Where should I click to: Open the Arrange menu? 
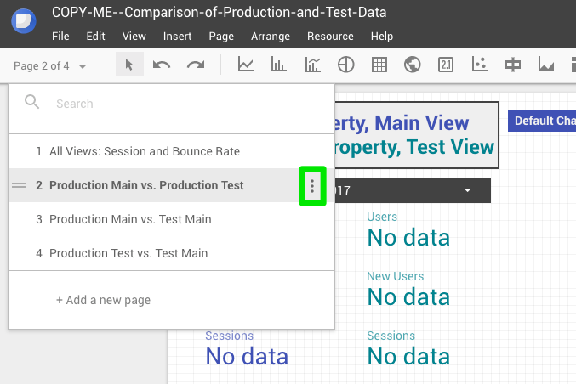click(x=271, y=37)
